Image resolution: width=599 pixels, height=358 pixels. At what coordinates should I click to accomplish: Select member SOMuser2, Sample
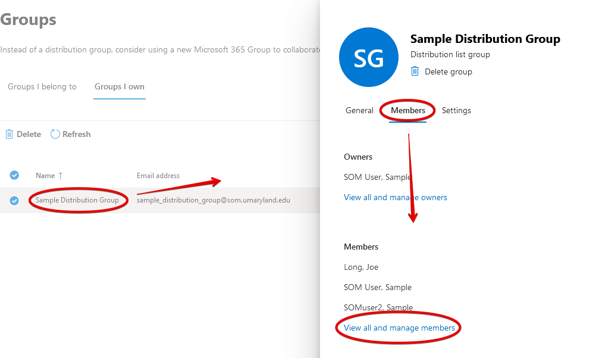pyautogui.click(x=378, y=307)
